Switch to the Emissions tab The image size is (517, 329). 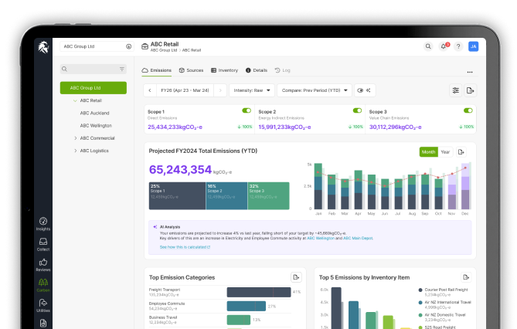click(x=157, y=70)
